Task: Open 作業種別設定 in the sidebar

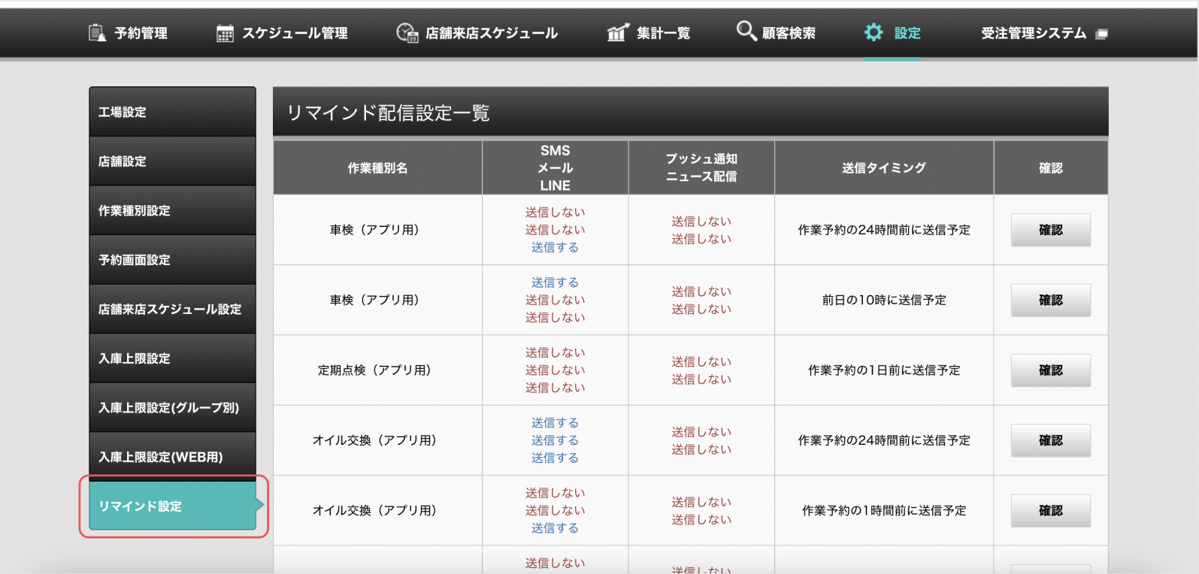Action: pos(172,210)
